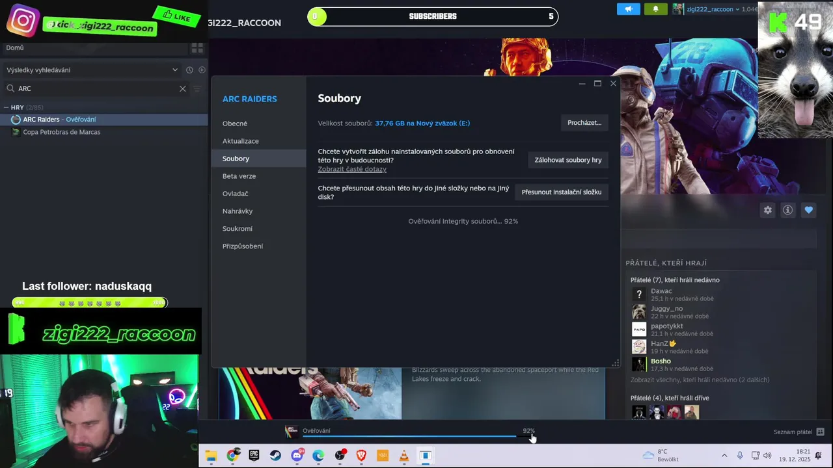Click the recent activity clock icon
The width and height of the screenshot is (833, 468).
[189, 70]
